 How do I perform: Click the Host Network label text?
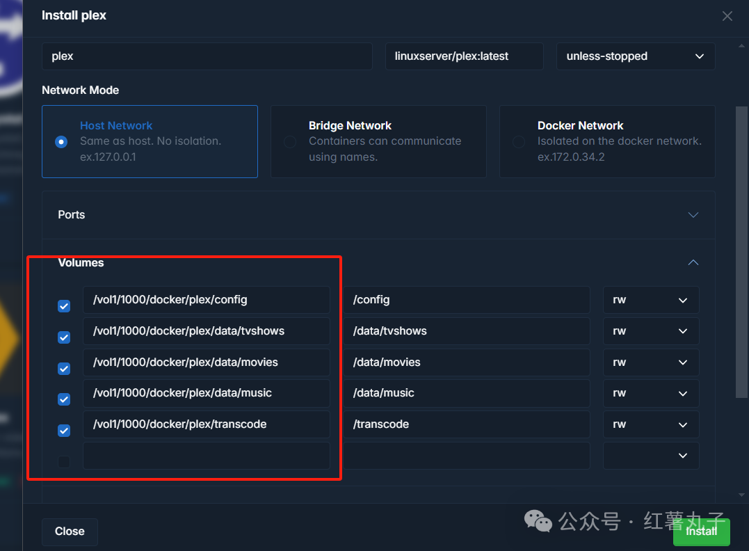116,126
